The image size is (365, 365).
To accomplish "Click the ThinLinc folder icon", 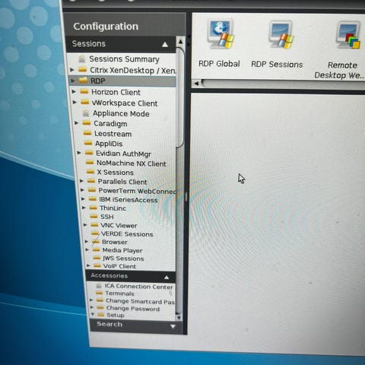I will pyautogui.click(x=94, y=208).
